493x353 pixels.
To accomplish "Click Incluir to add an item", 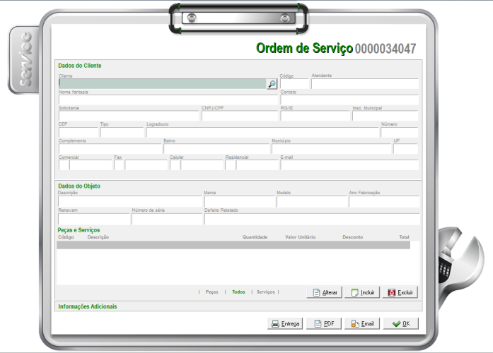I will coord(361,292).
